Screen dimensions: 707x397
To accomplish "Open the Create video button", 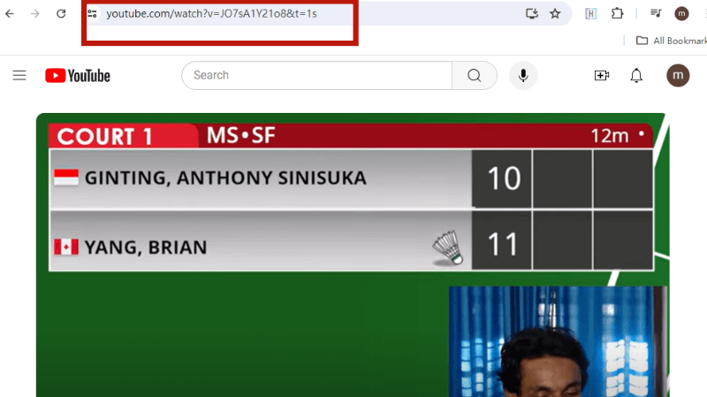I will point(602,75).
